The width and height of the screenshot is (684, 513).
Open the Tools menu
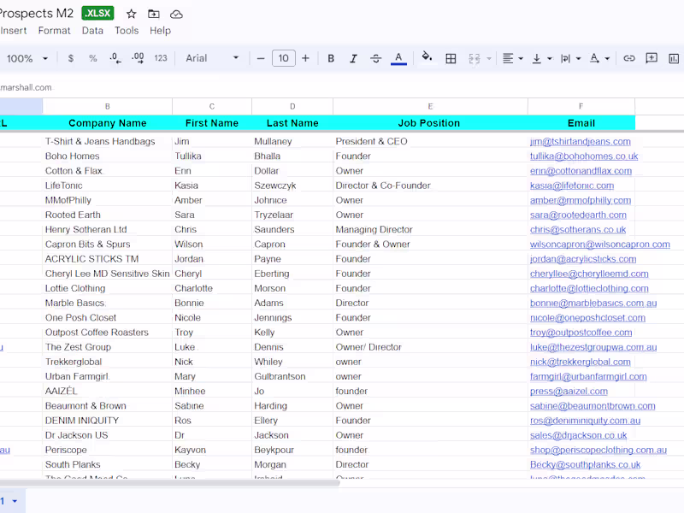127,31
